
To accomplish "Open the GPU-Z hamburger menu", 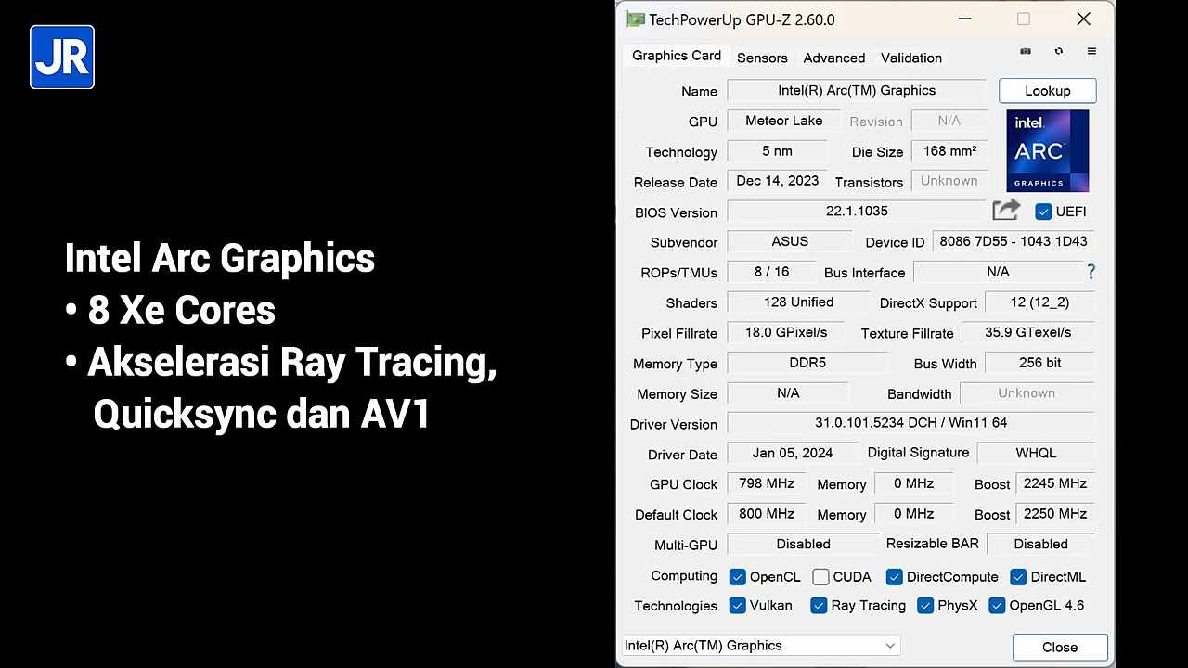I will point(1091,51).
